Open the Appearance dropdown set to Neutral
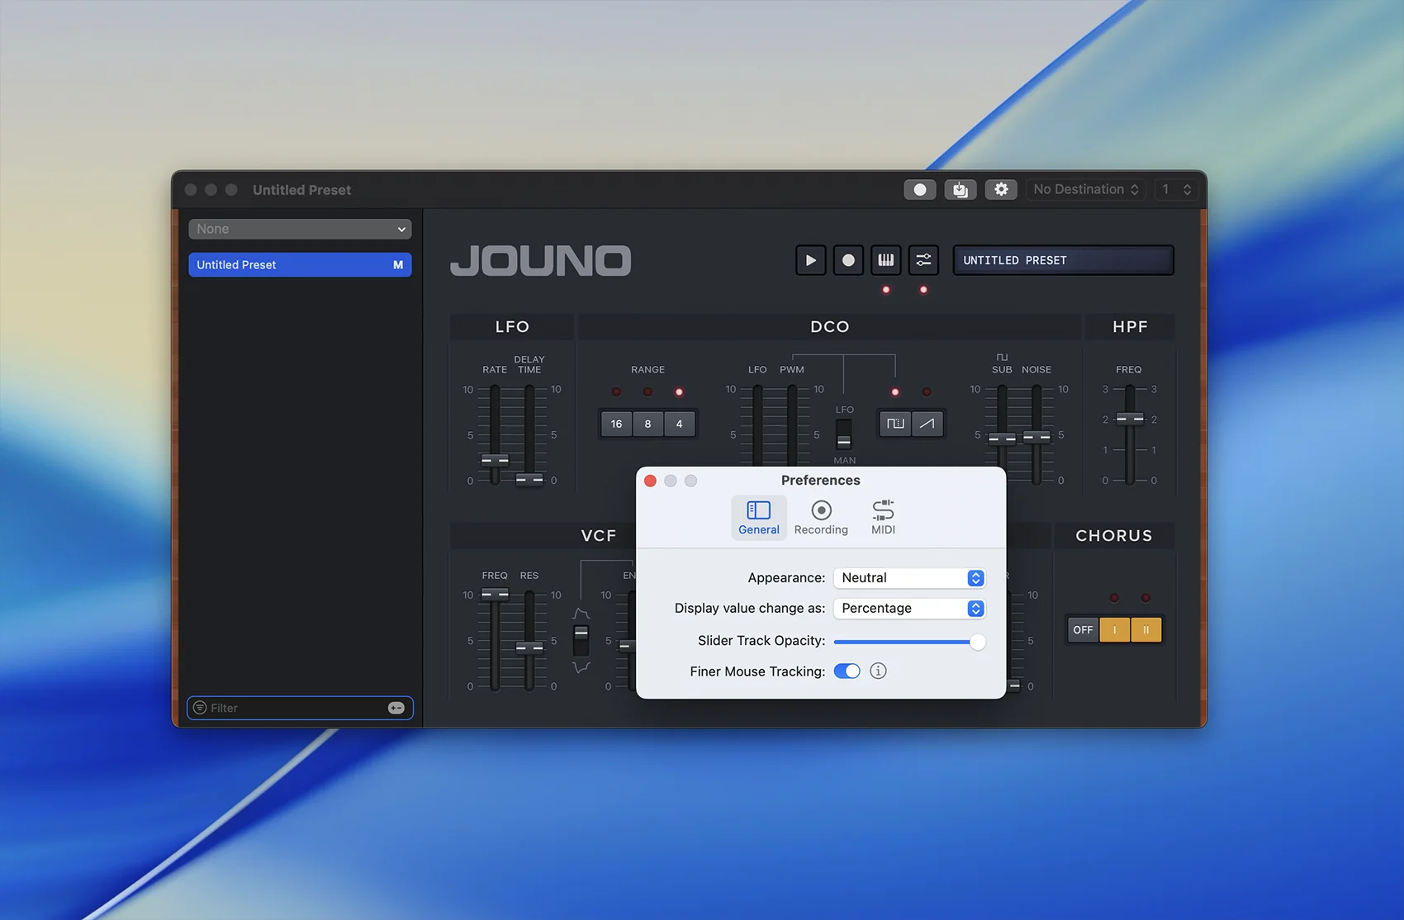The width and height of the screenshot is (1404, 920). tap(909, 578)
